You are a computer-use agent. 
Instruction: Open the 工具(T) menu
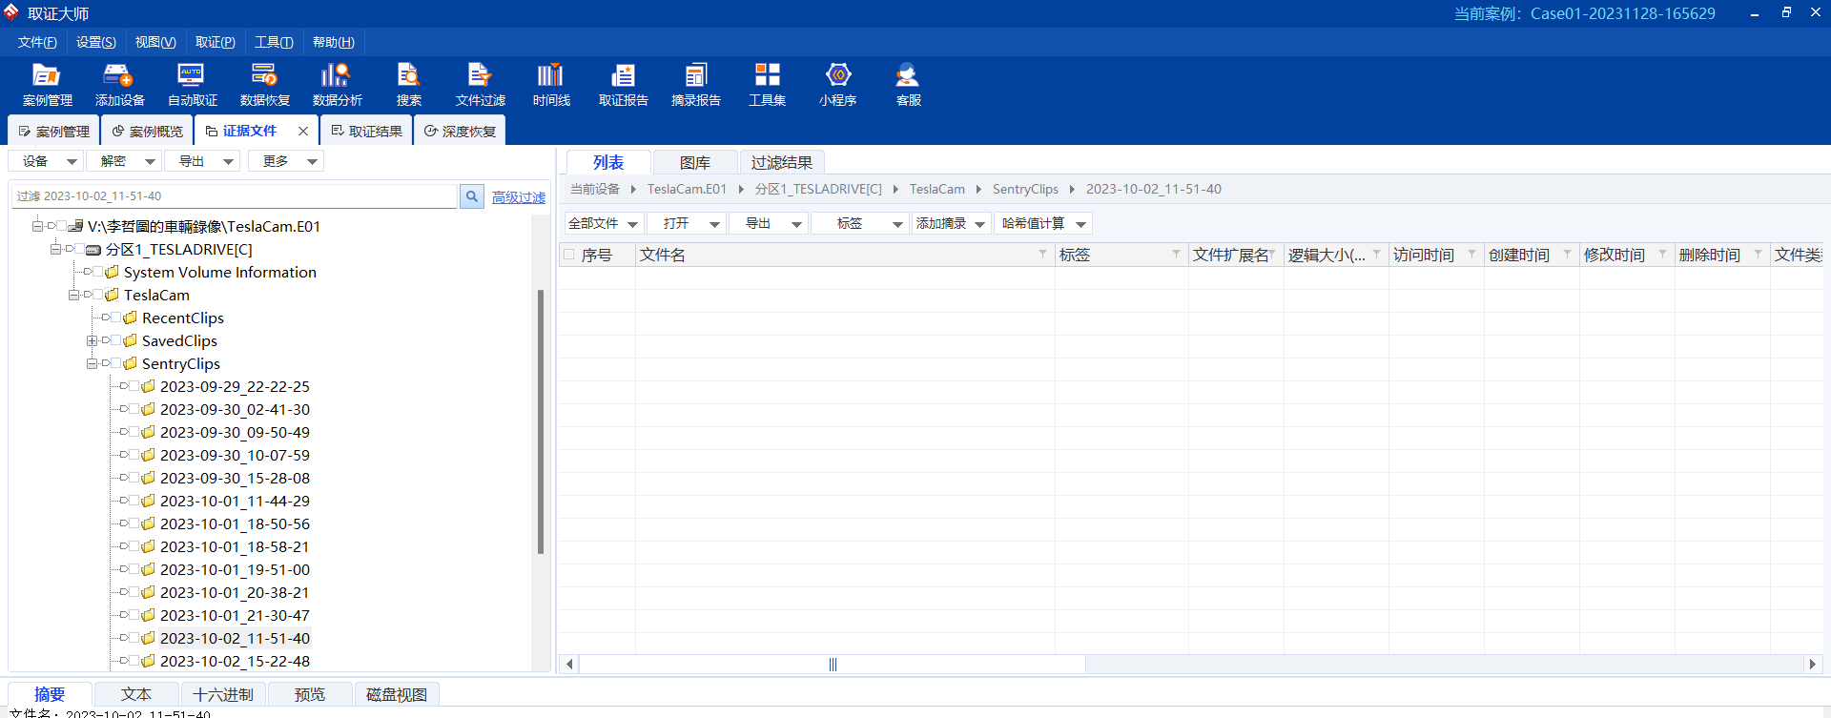(274, 42)
